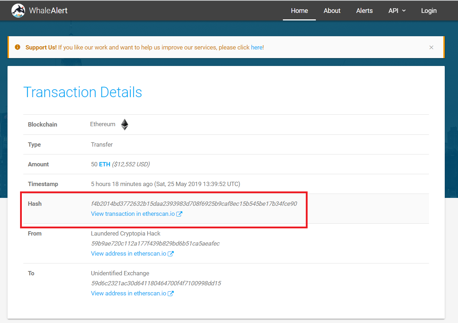The height and width of the screenshot is (323, 458).
Task: Dismiss the Support Us banner
Action: (x=431, y=47)
